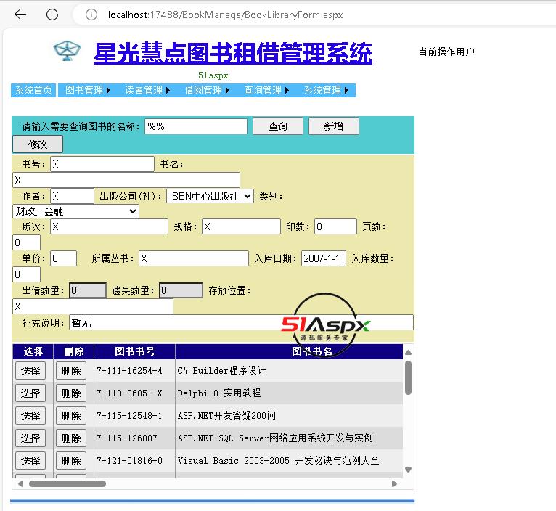Focus the 单价 input field
Image resolution: width=556 pixels, height=511 pixels.
click(x=63, y=258)
